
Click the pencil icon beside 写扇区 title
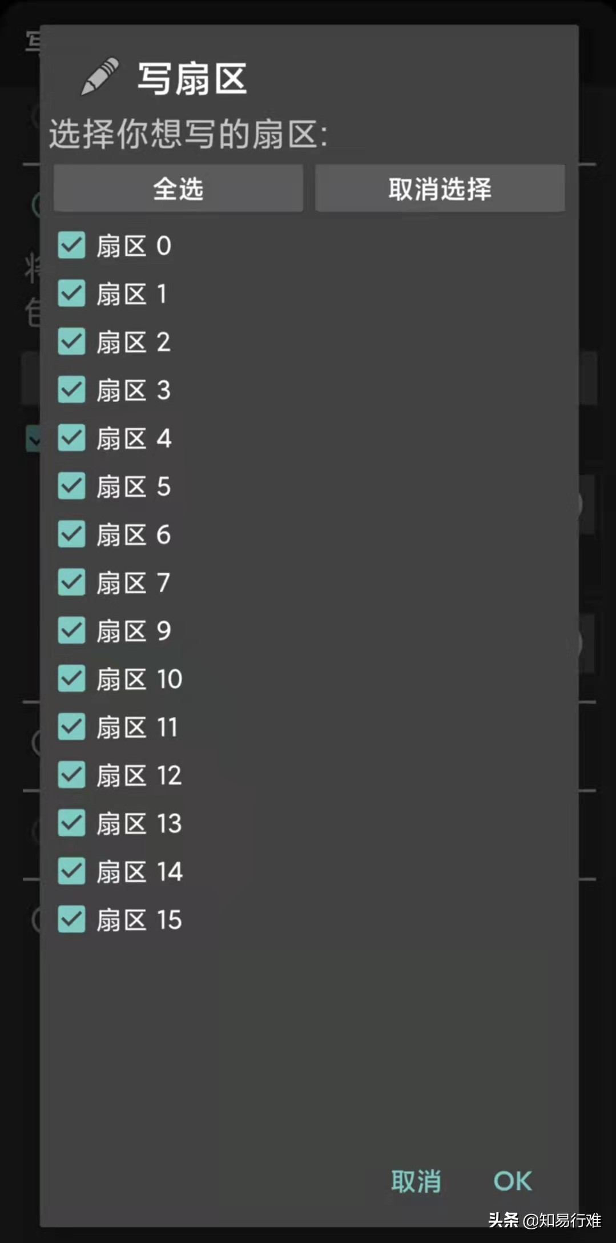[x=100, y=76]
